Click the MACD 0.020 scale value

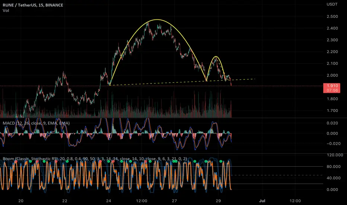coord(332,123)
